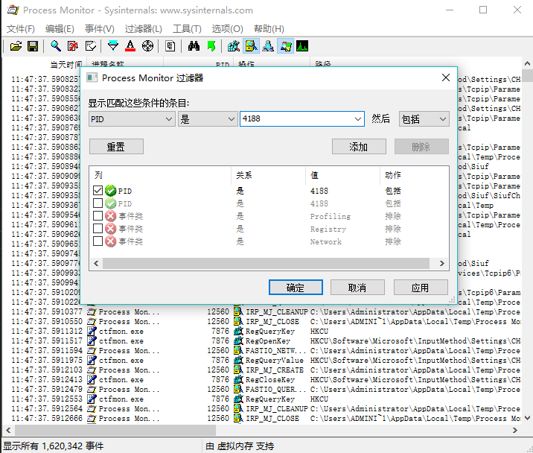Enable the Network exclude rule checkbox
The width and height of the screenshot is (533, 453).
98,241
